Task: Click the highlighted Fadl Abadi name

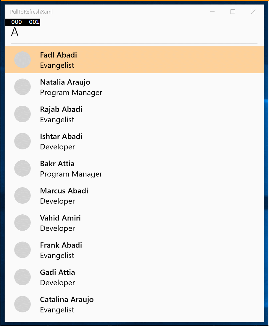Action: [59, 55]
